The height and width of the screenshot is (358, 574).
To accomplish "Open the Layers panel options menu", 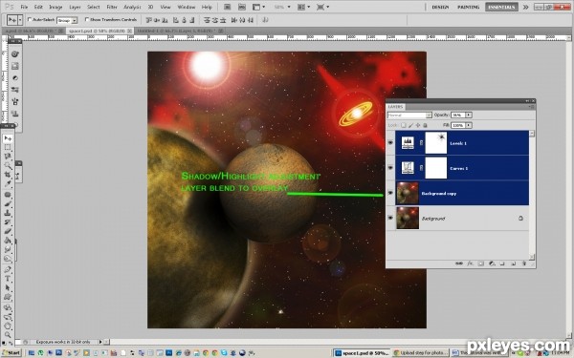I will pos(532,107).
